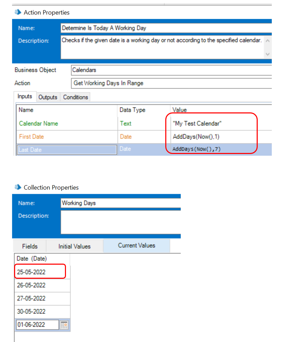Click the Action Properties window icon

tap(18, 12)
